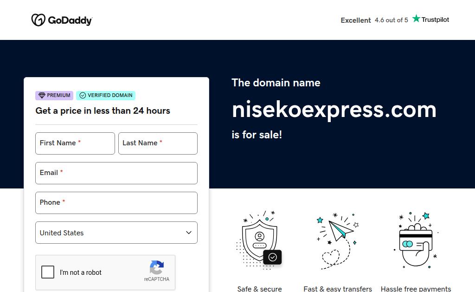Click the First Name input field
This screenshot has width=475, height=292.
pos(75,143)
